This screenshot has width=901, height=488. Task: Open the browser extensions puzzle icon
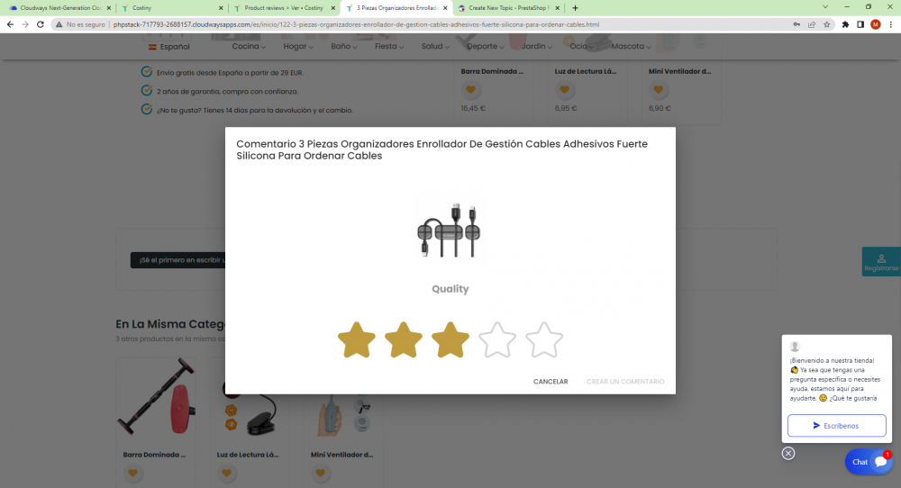[845, 24]
